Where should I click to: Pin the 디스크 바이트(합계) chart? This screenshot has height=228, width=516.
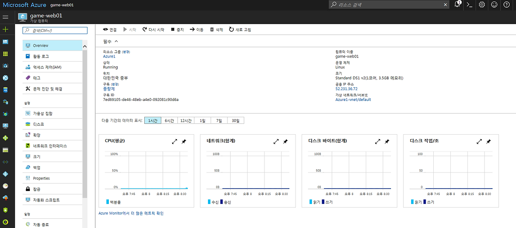coord(387,142)
